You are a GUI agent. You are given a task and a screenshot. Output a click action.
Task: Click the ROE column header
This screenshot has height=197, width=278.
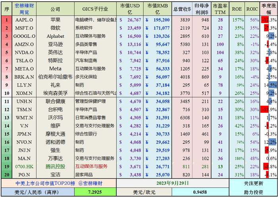(237, 9)
